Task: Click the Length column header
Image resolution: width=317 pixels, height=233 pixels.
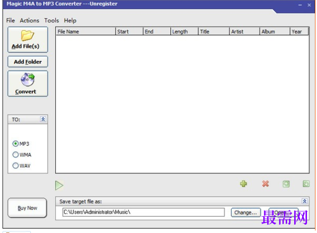Action: [x=184, y=31]
